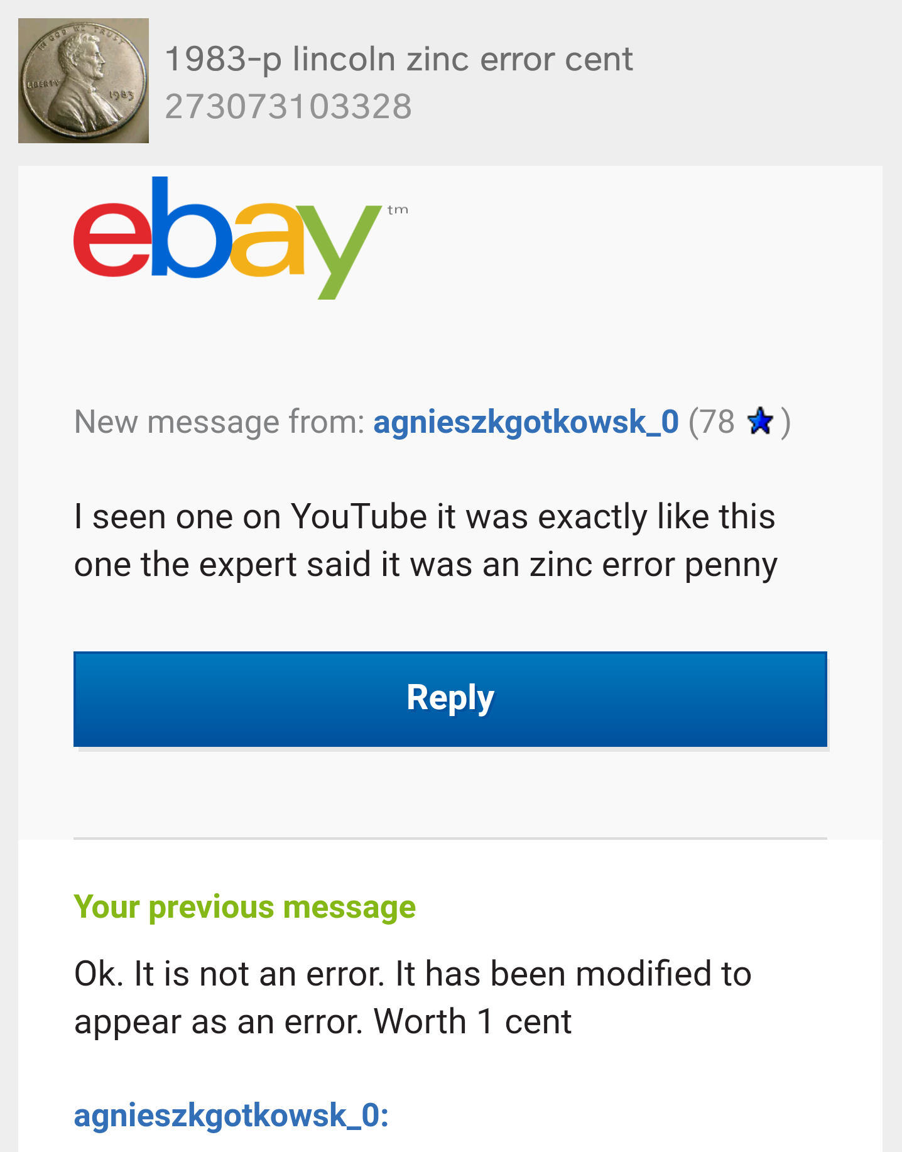Click the YouTube zinc error penny message text
The height and width of the screenshot is (1152, 902).
tap(426, 540)
